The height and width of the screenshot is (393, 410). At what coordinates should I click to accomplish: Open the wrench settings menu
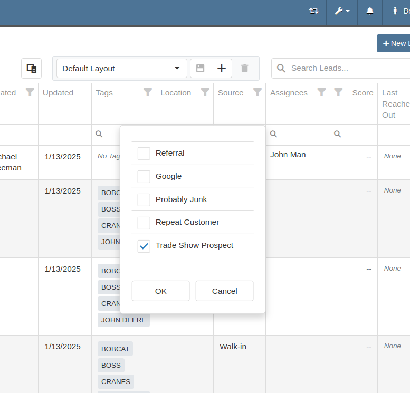tap(342, 11)
